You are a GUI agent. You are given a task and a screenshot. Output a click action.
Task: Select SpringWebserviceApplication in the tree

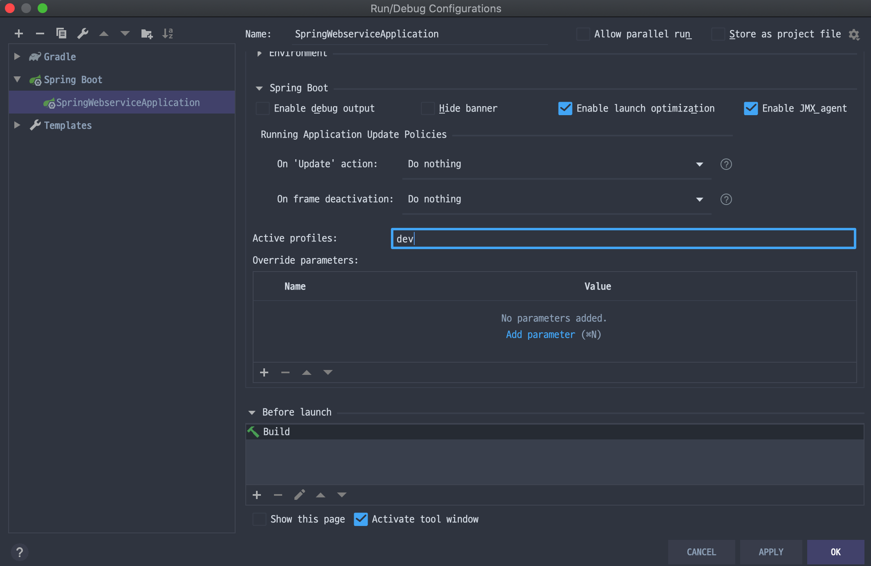(x=128, y=103)
